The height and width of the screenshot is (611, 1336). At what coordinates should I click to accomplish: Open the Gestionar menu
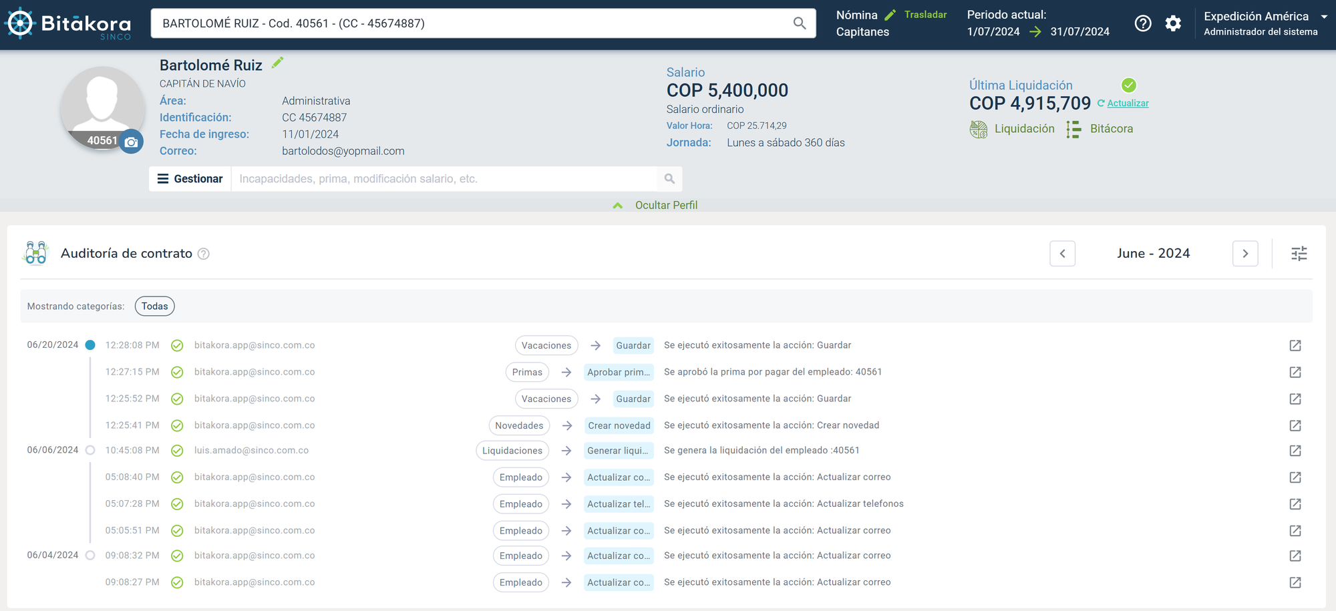point(190,179)
